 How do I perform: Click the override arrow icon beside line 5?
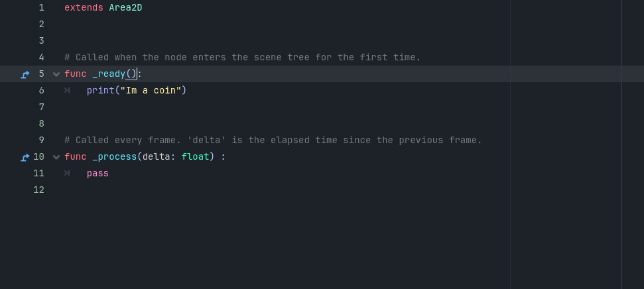(x=25, y=74)
